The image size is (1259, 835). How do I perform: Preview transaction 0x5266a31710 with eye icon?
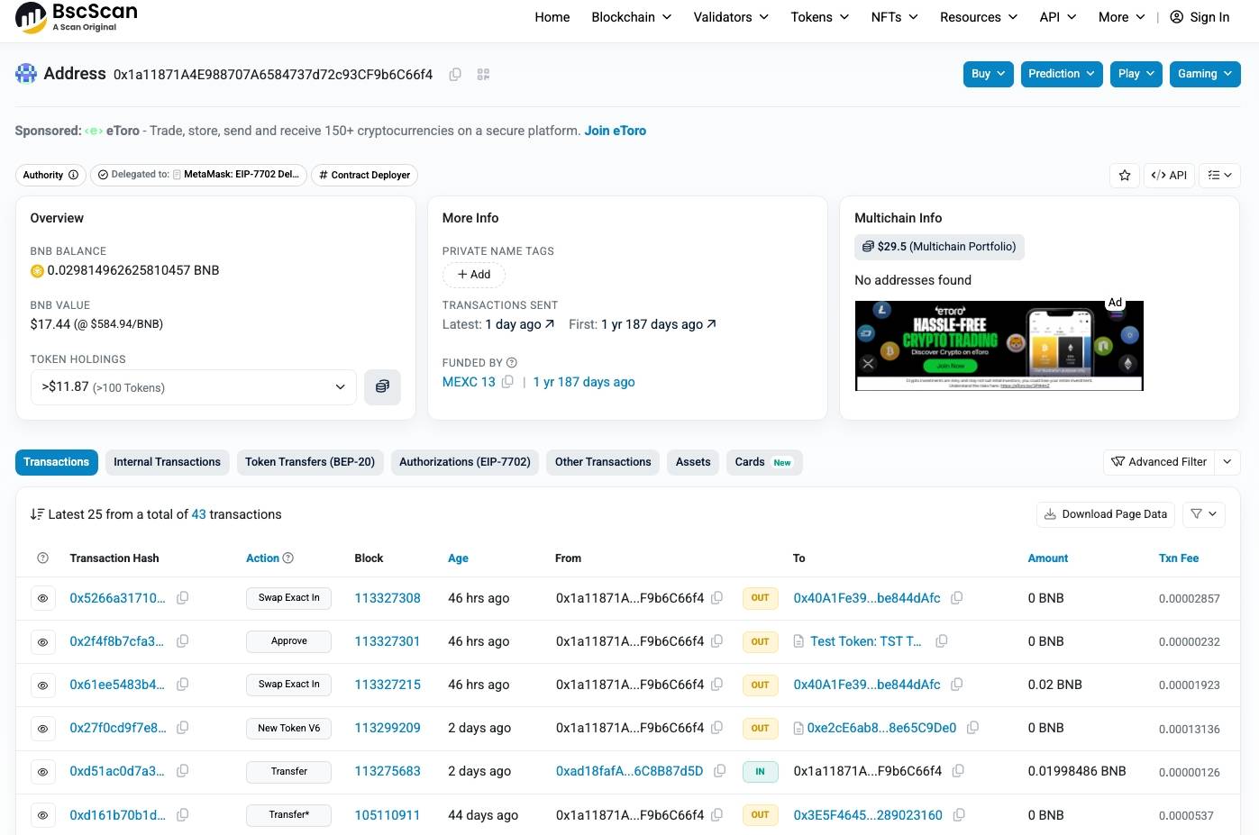point(42,598)
